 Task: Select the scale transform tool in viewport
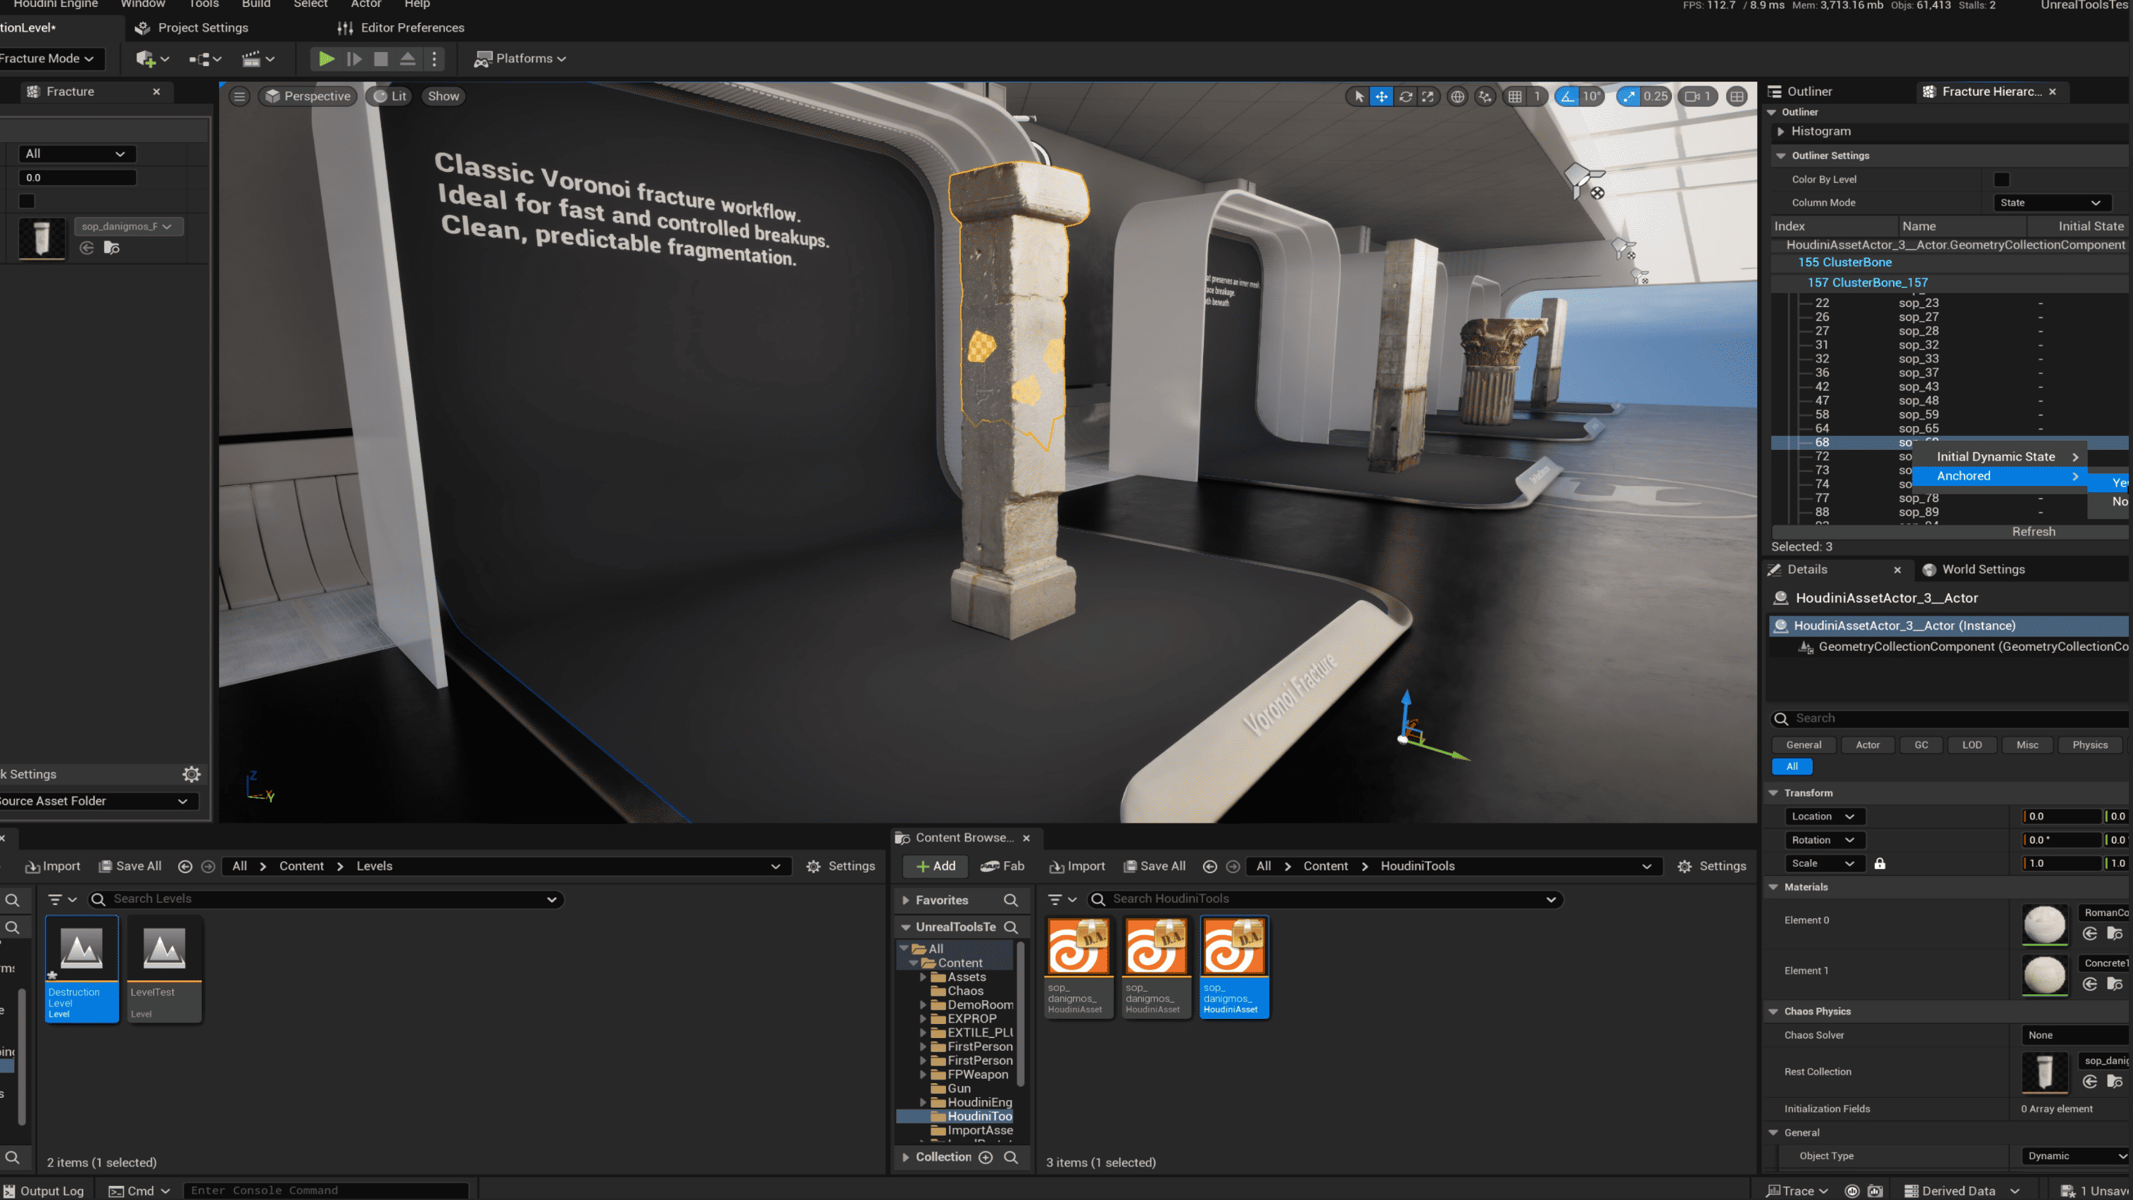click(x=1428, y=97)
